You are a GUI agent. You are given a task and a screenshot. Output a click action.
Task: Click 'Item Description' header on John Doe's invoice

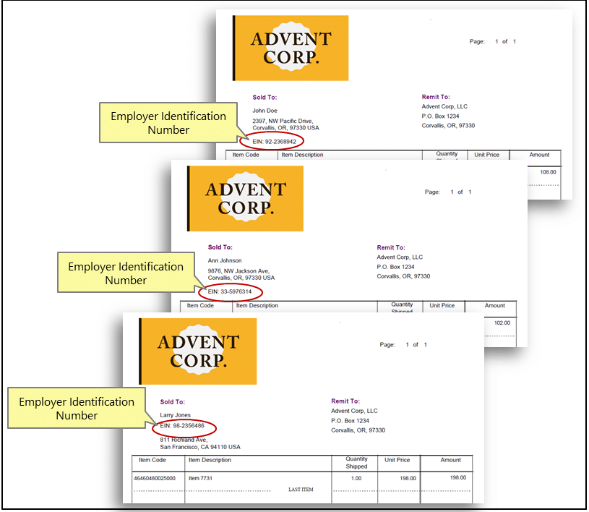[302, 155]
